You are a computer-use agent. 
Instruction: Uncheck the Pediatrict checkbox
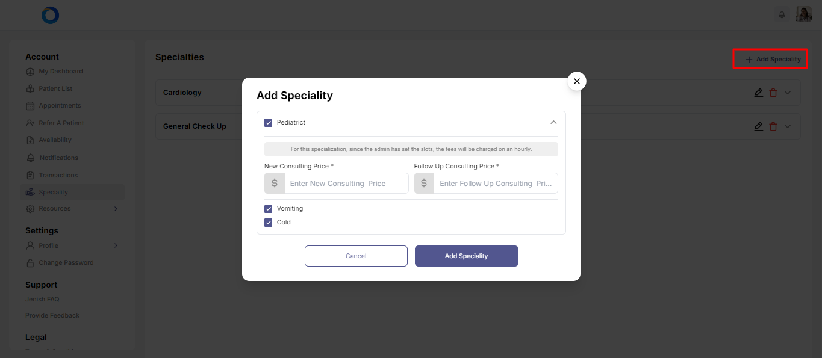click(x=269, y=123)
